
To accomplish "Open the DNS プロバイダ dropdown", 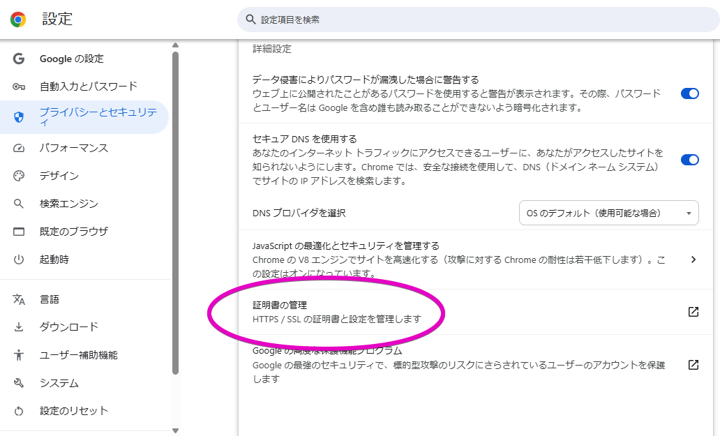I will tap(609, 213).
